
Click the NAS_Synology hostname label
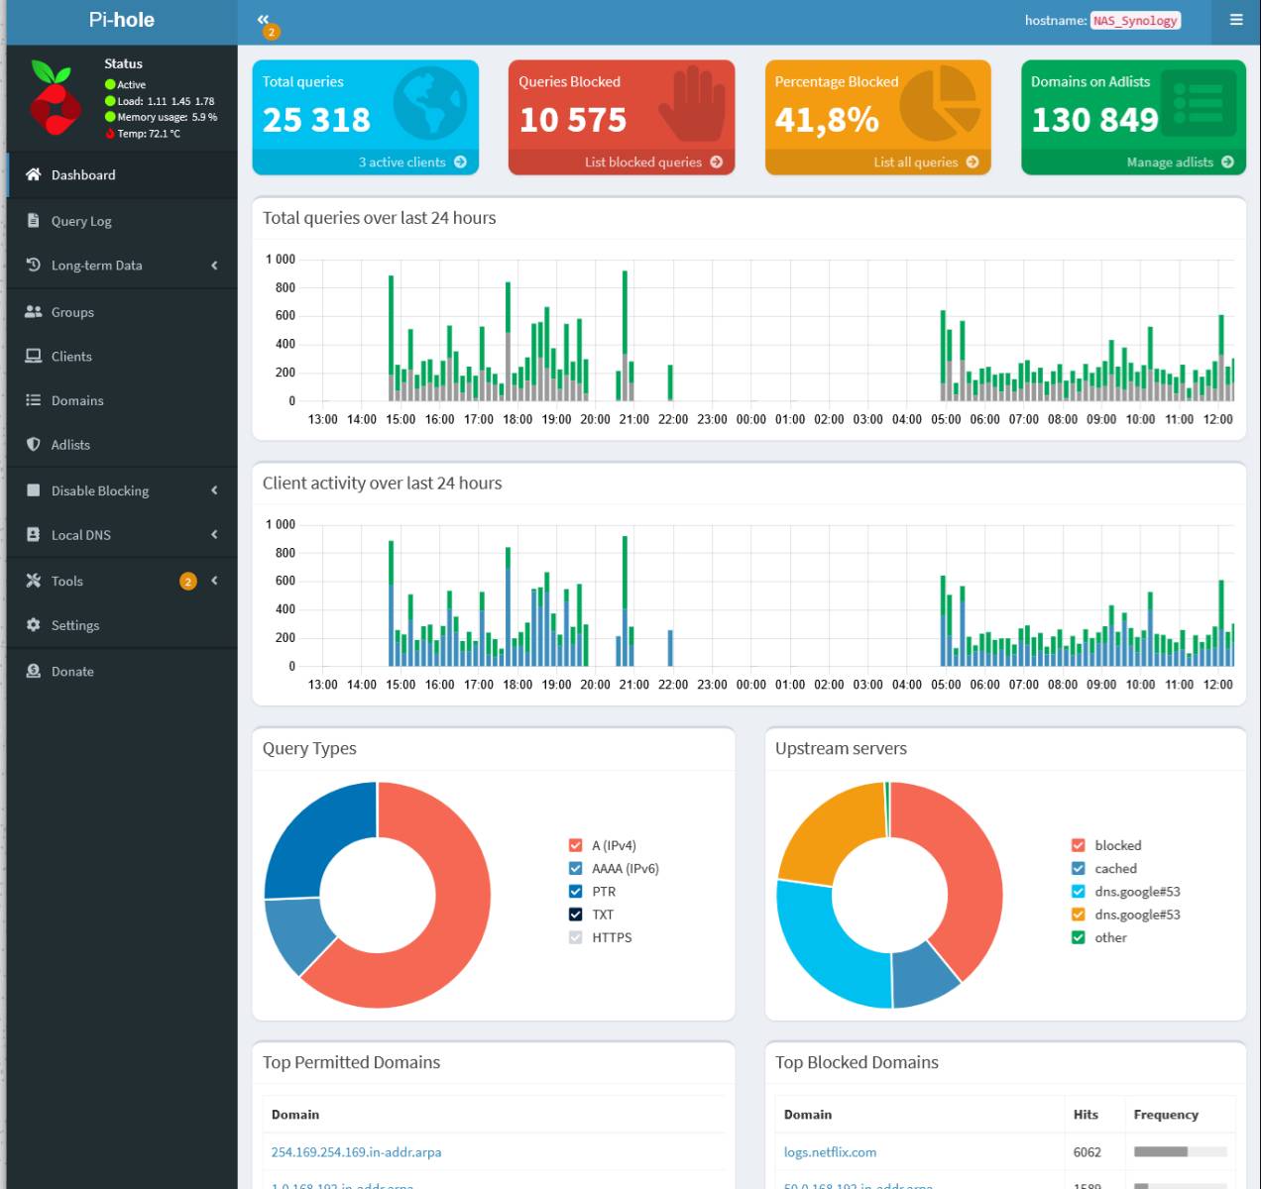[x=1135, y=21]
